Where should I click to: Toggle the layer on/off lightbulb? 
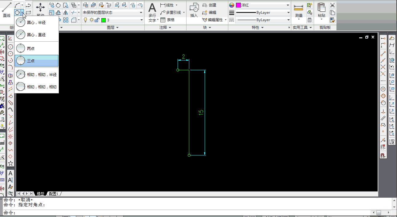85,20
